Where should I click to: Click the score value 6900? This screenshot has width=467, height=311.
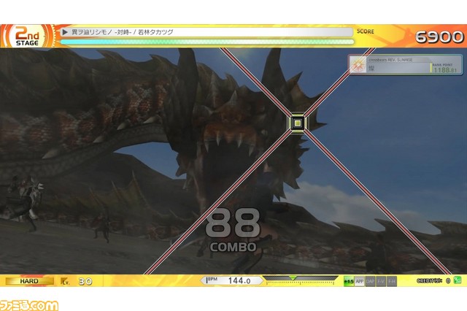click(439, 37)
